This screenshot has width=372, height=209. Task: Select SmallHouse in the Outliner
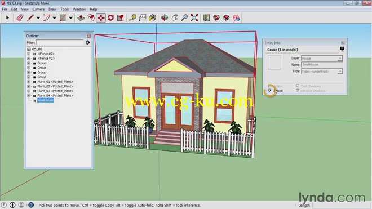point(46,100)
